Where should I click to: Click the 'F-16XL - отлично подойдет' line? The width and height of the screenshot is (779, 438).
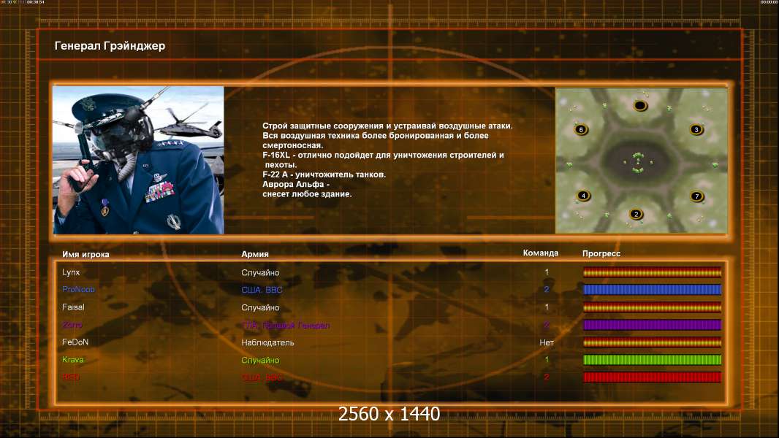point(383,155)
